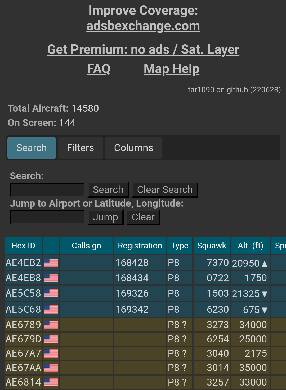Sort by the Alt. (ft) column header
Image resolution: width=286 pixels, height=390 pixels.
[251, 246]
